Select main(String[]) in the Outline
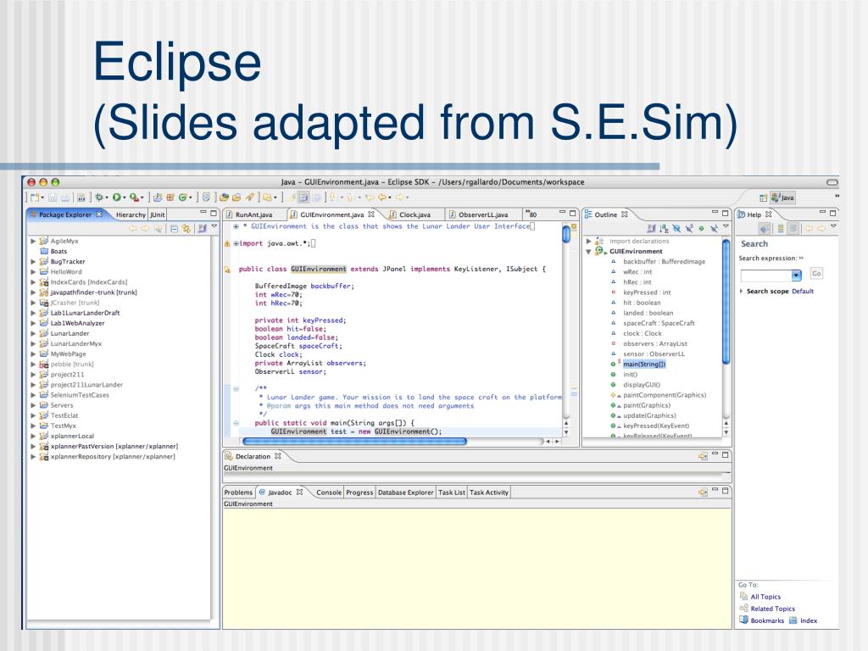The height and width of the screenshot is (651, 868). click(x=644, y=364)
